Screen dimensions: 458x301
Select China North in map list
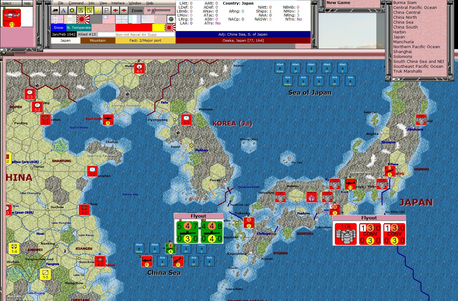pyautogui.click(x=405, y=17)
